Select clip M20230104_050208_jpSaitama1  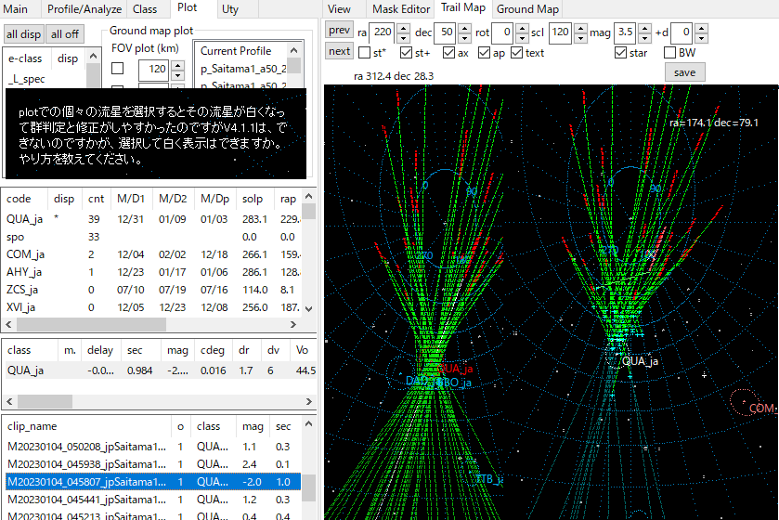point(152,447)
